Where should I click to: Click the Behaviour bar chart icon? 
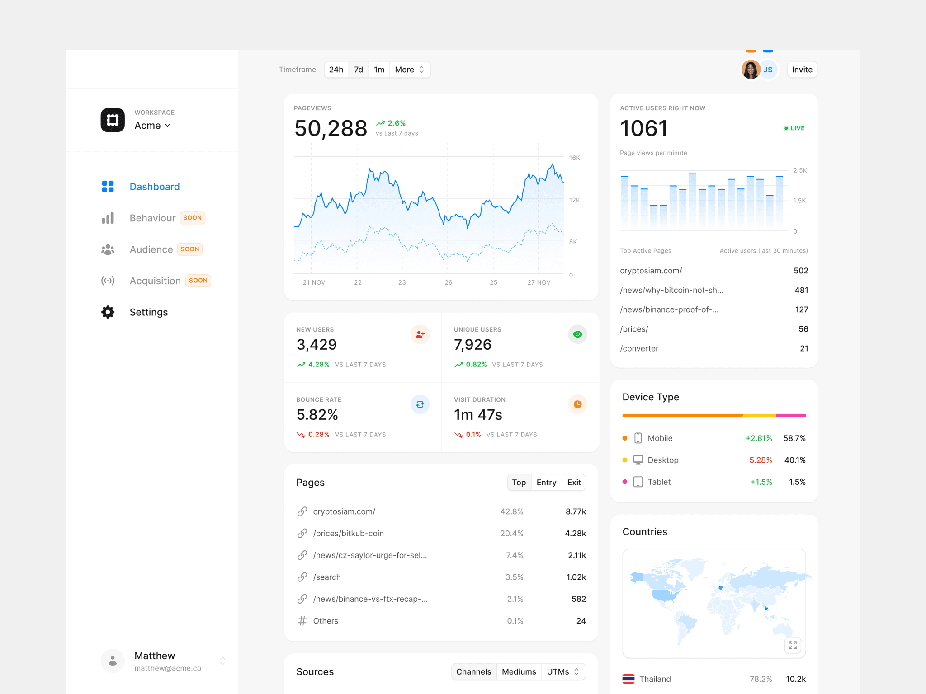pos(108,218)
